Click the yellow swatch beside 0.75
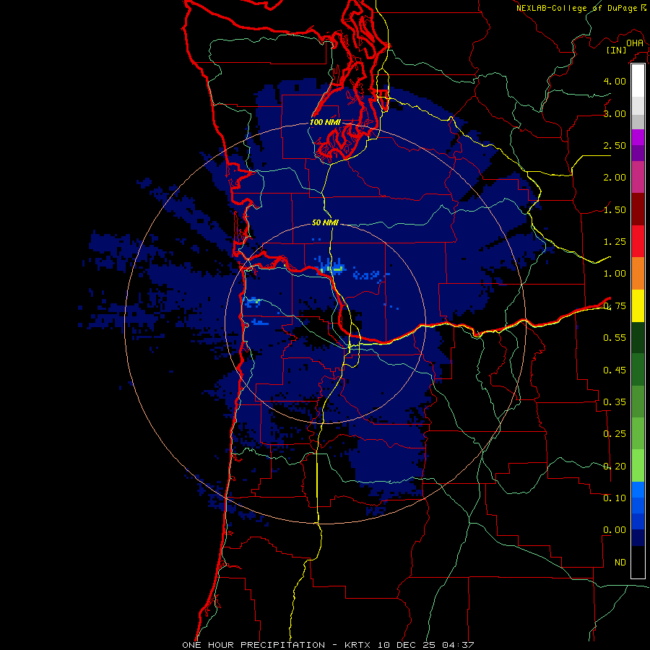The width and height of the screenshot is (650, 650). pyautogui.click(x=638, y=305)
